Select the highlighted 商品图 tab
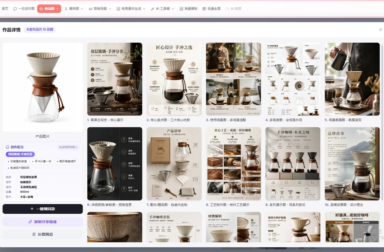 click(49, 9)
